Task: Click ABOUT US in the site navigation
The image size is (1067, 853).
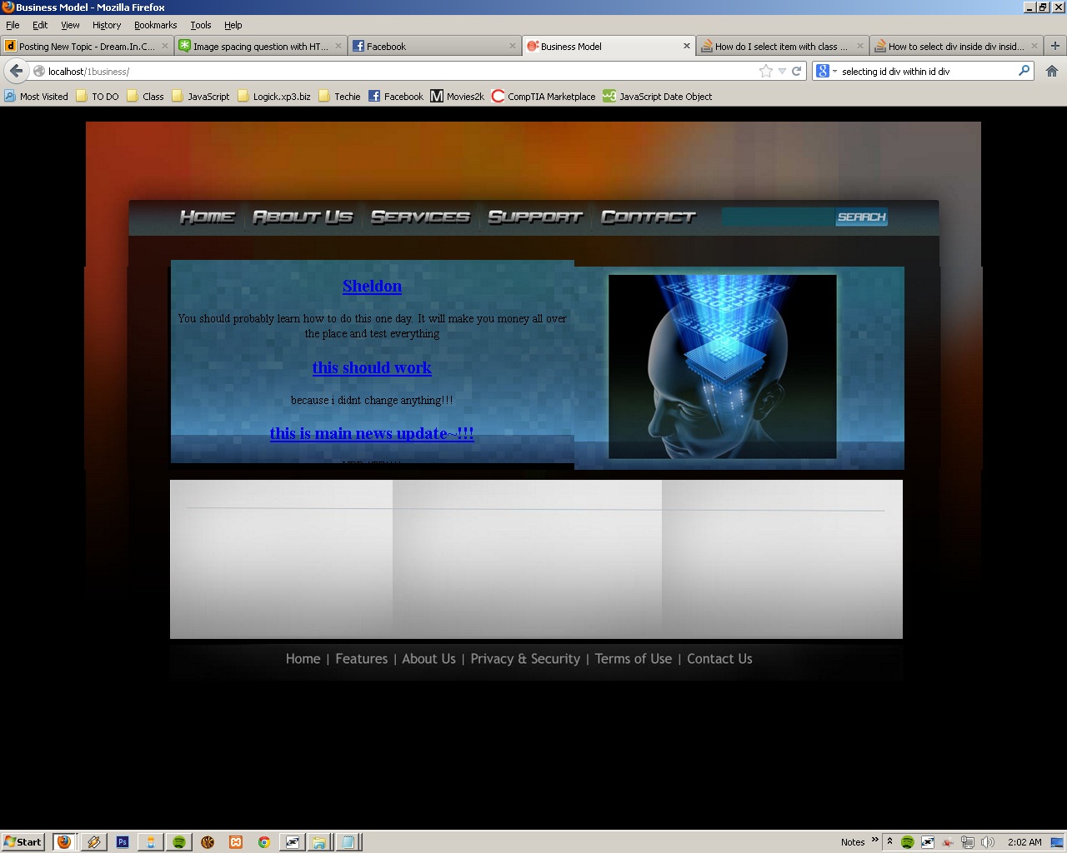Action: point(303,217)
